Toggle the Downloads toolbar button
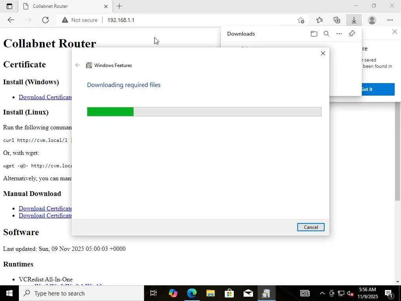Image resolution: width=401 pixels, height=301 pixels. (354, 20)
